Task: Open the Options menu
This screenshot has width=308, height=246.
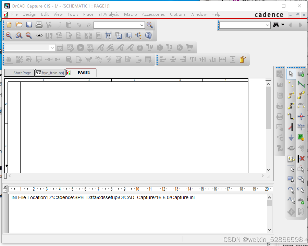Action: [178, 14]
